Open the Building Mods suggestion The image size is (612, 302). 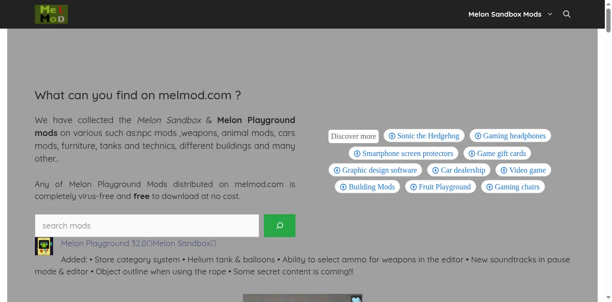click(x=367, y=187)
